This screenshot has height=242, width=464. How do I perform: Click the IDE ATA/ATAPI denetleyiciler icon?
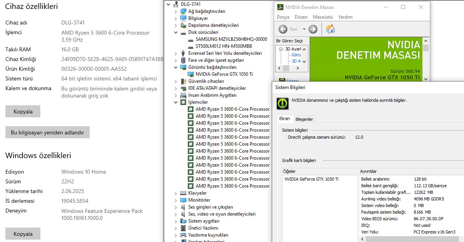click(x=184, y=88)
